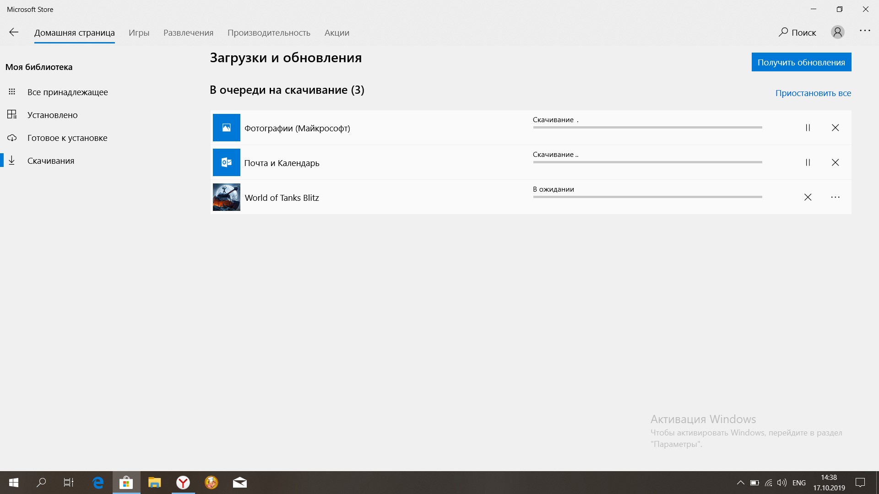Click the Фотографии (Майкрософт) app icon
Screen dimensions: 879x494
click(227, 128)
